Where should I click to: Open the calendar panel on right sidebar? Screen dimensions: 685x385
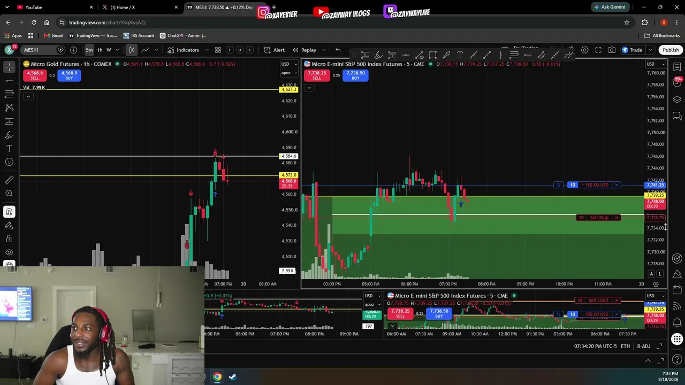coord(677,290)
